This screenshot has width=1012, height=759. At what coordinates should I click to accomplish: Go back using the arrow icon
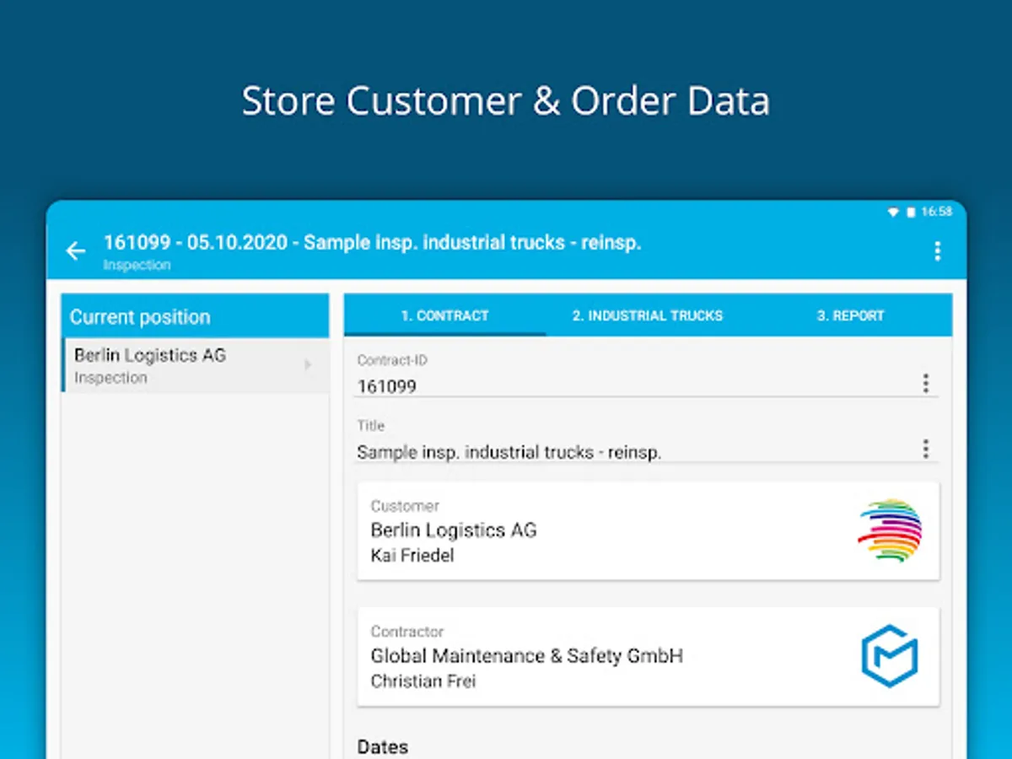[76, 250]
